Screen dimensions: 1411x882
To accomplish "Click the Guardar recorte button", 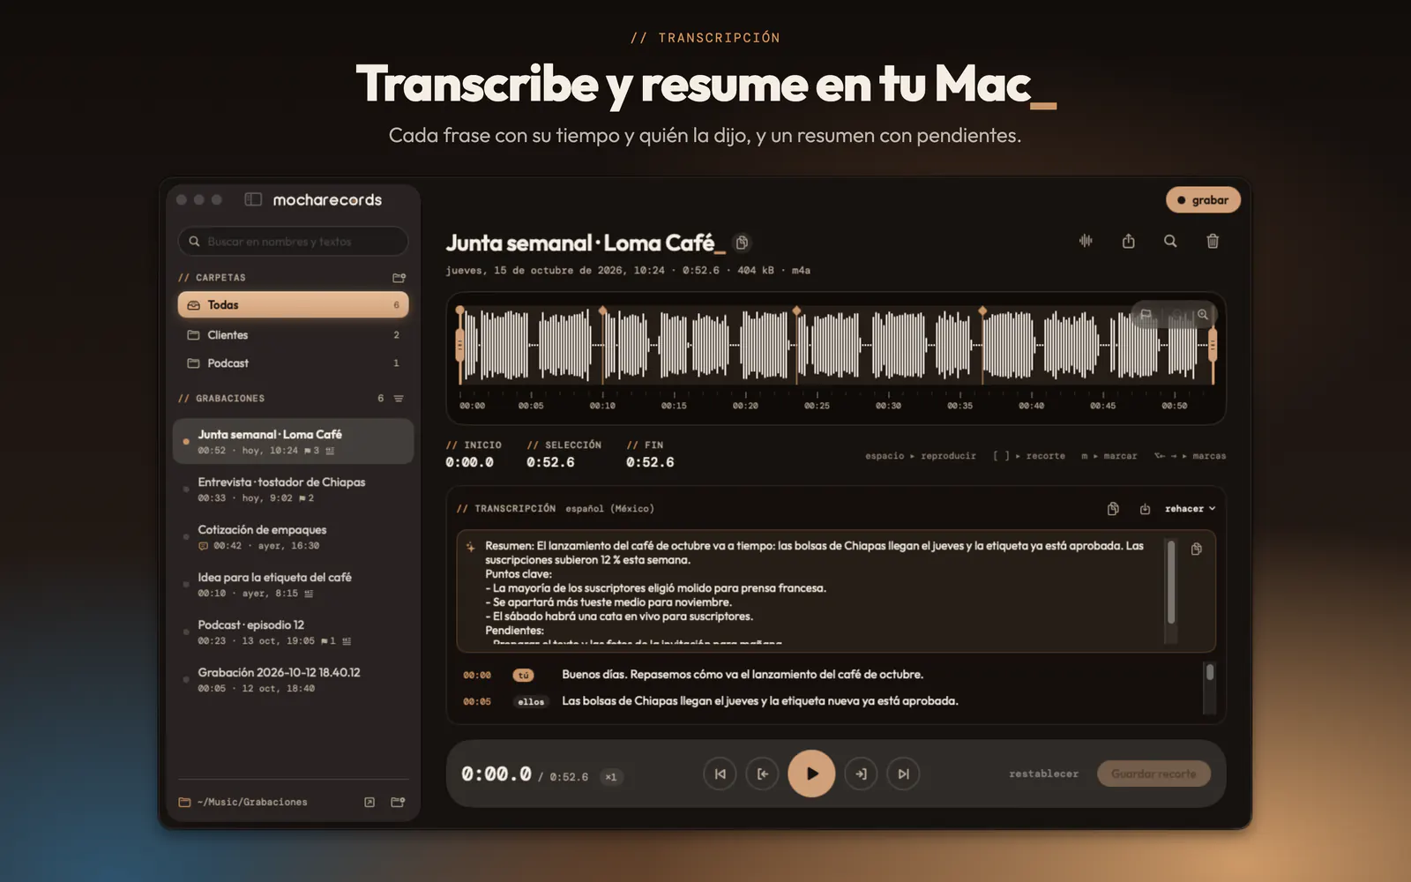I will (1153, 774).
